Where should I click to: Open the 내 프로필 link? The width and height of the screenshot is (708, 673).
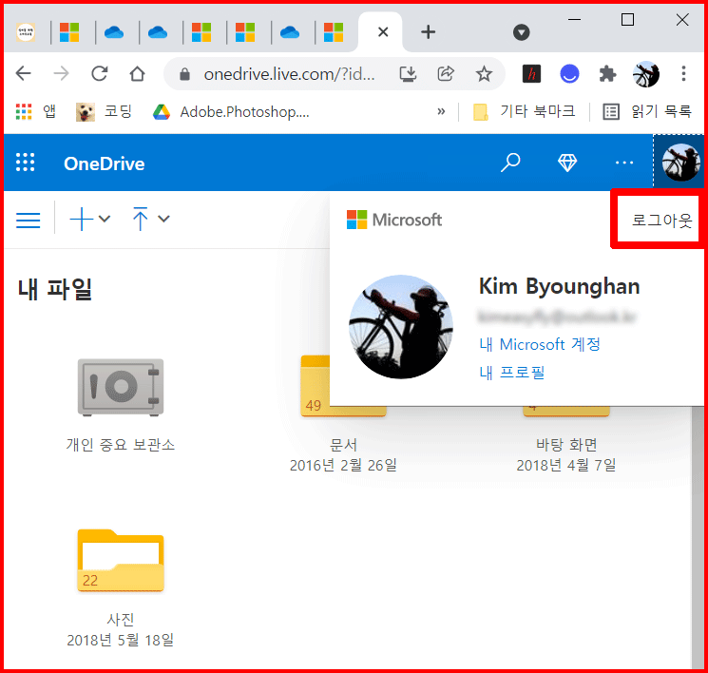(x=512, y=373)
